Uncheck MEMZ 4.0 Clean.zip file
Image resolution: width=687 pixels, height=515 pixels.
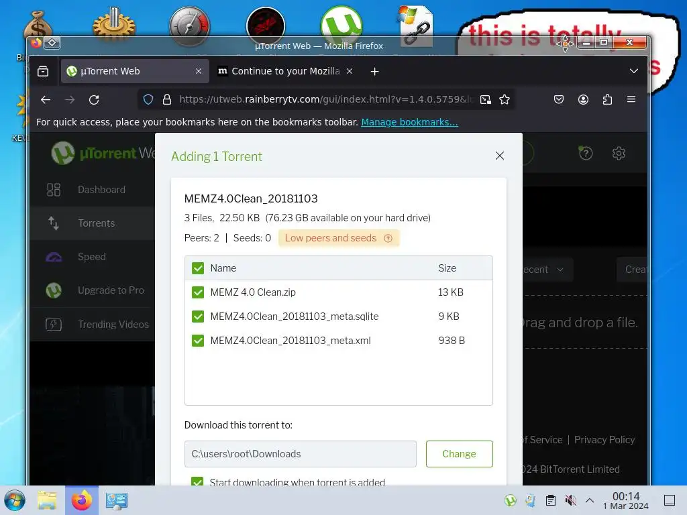(x=198, y=292)
